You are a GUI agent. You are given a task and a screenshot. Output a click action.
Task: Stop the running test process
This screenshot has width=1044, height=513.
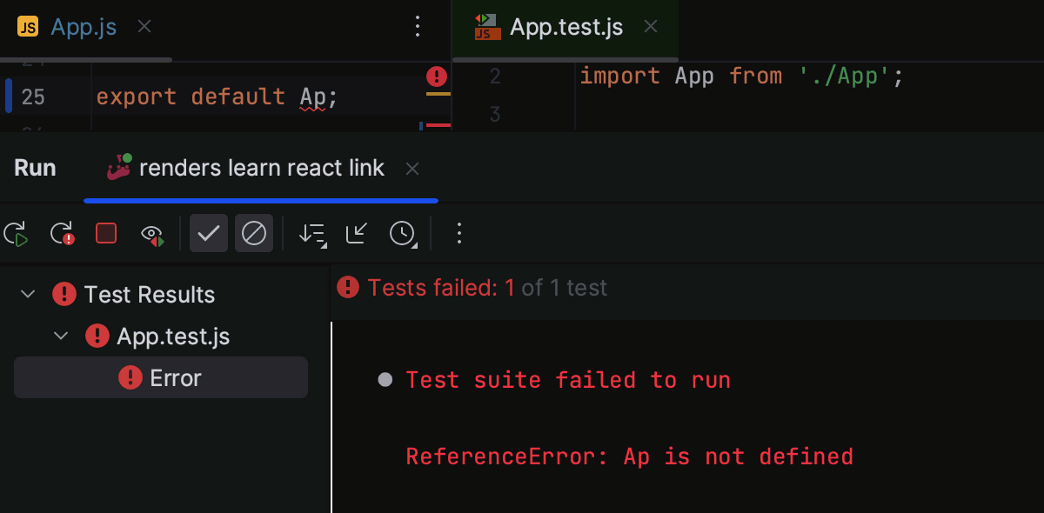pos(105,233)
